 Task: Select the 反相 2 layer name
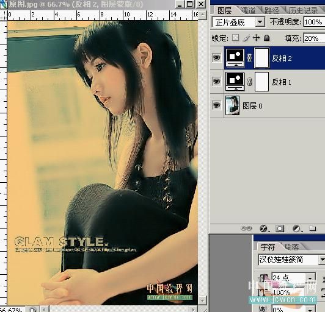[282, 58]
